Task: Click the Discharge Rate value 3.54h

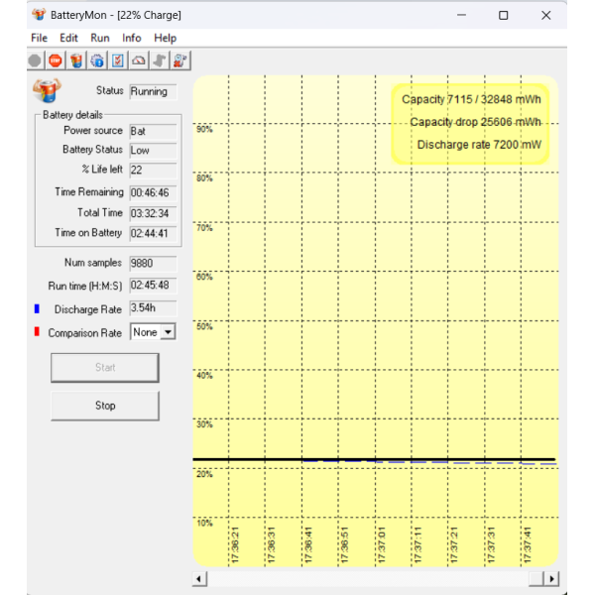Action: [x=153, y=307]
